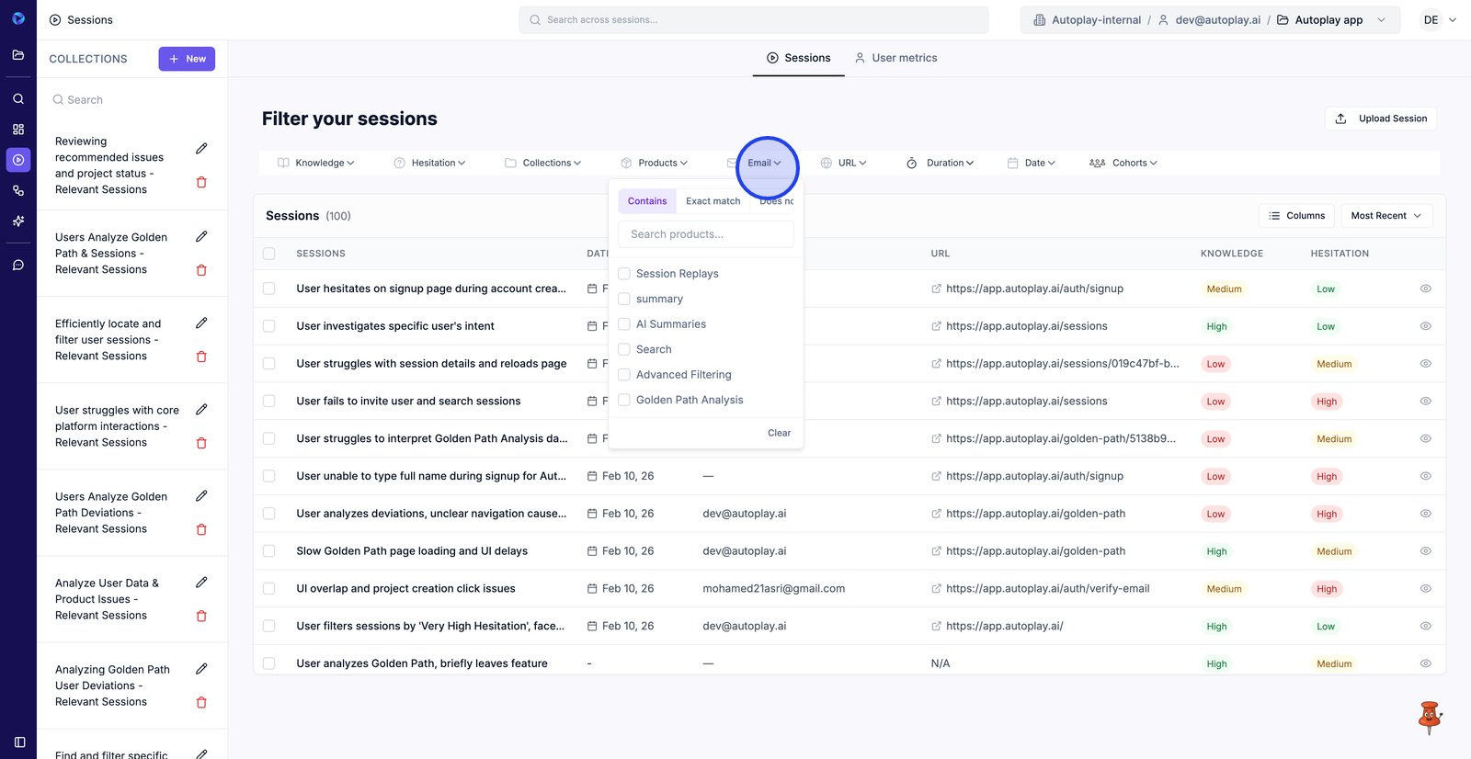
Task: Expand the Knowledge filter dropdown
Action: click(x=316, y=163)
